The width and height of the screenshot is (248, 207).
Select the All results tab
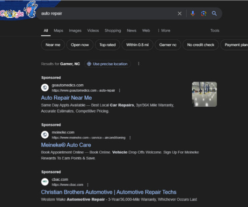pyautogui.click(x=46, y=31)
